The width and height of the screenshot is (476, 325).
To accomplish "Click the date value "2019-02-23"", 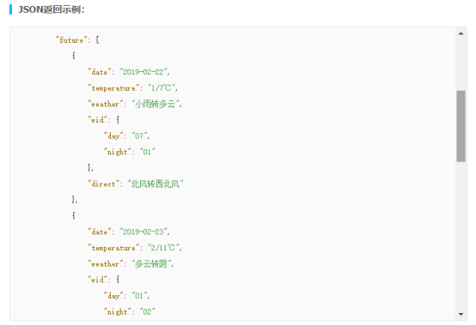I will pos(143,232).
